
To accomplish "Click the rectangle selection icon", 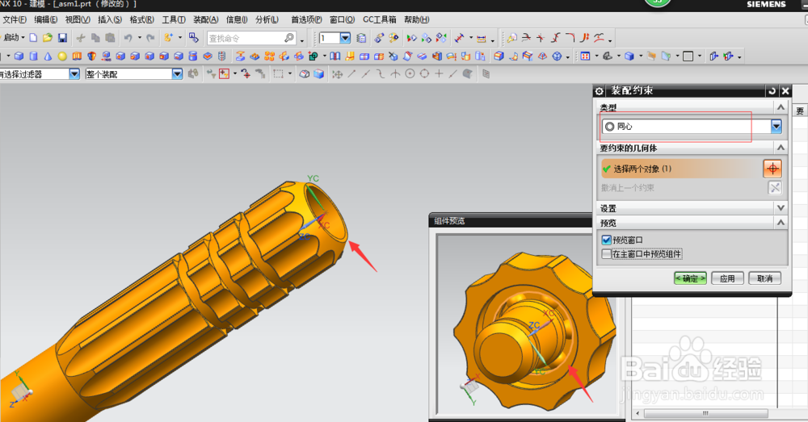I will (278, 74).
